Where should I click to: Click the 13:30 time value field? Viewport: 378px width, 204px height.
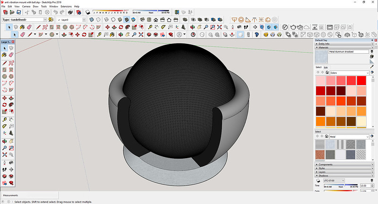pyautogui.click(x=365, y=186)
